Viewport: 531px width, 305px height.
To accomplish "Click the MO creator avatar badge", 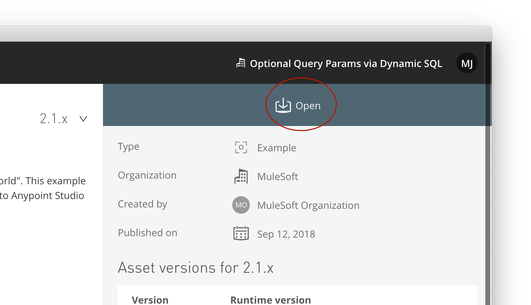I will [x=241, y=205].
